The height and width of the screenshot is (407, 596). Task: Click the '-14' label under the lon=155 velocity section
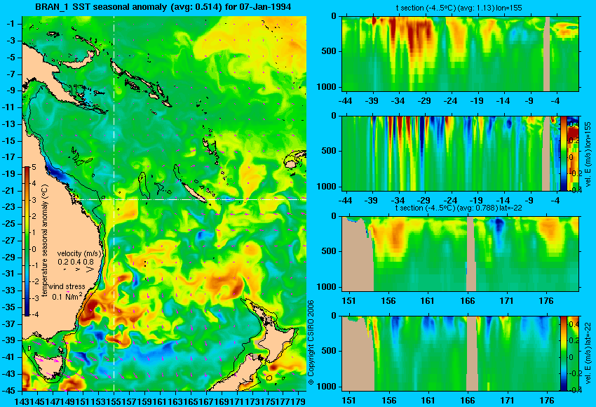(x=503, y=201)
